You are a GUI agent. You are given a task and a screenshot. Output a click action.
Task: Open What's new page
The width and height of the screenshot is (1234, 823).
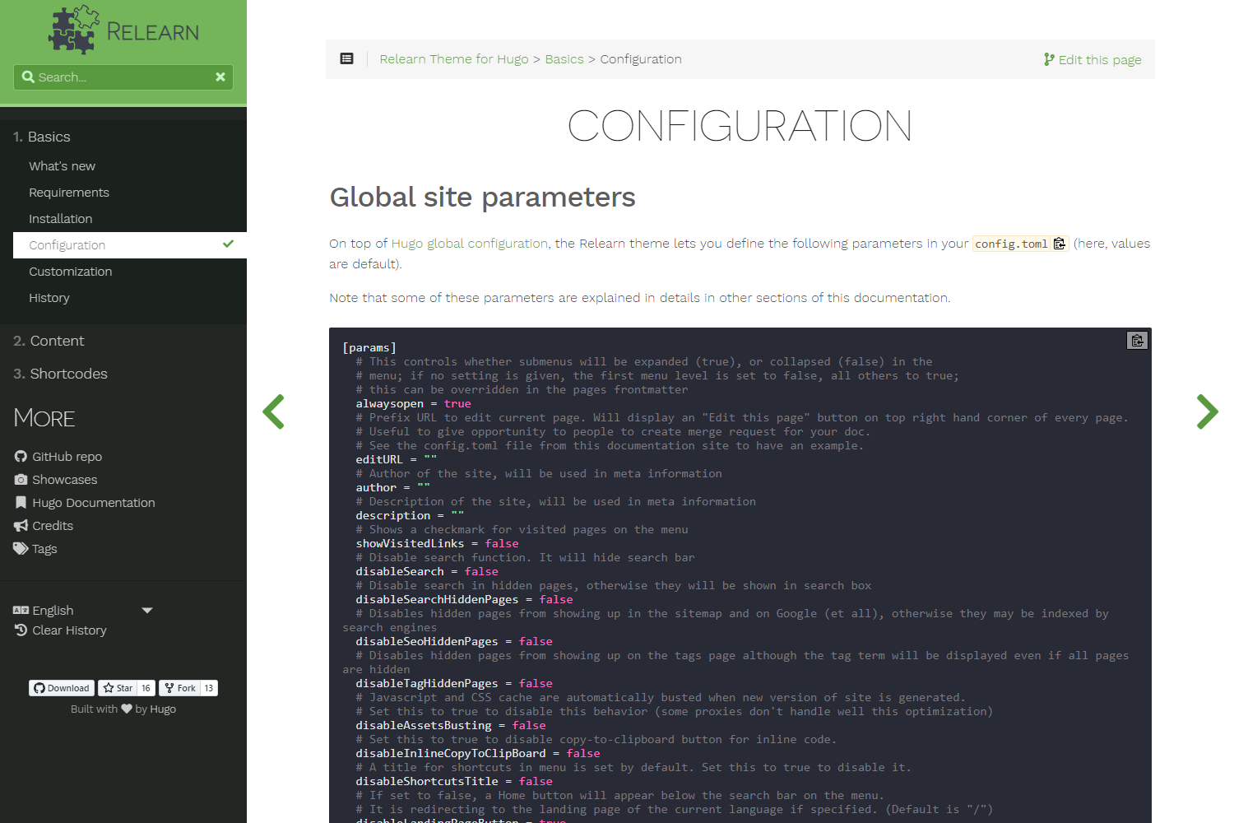pos(62,166)
